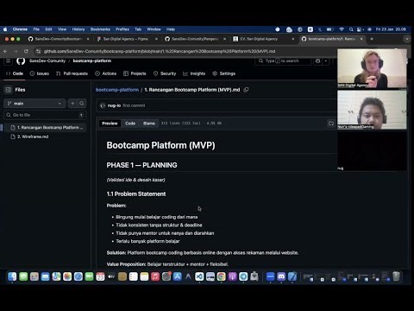This screenshot has height=311, width=414.
Task: Open the GitHub hamburger navigation menu
Action: 8,60
